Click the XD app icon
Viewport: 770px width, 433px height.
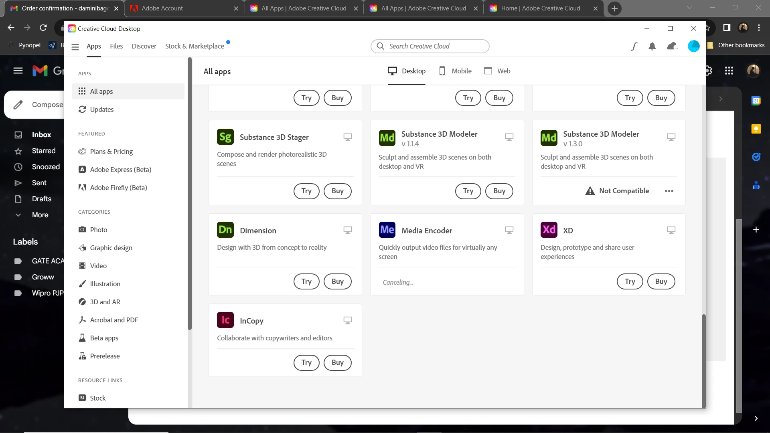pyautogui.click(x=549, y=230)
